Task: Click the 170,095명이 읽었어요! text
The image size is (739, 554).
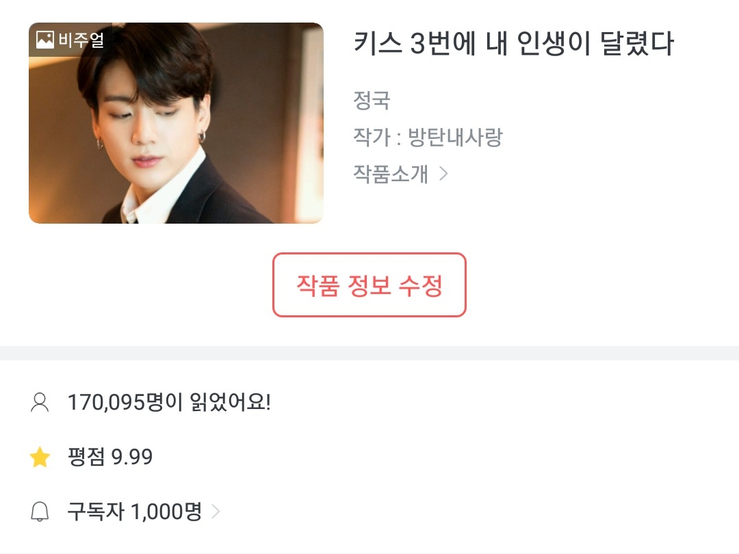Action: [x=169, y=403]
